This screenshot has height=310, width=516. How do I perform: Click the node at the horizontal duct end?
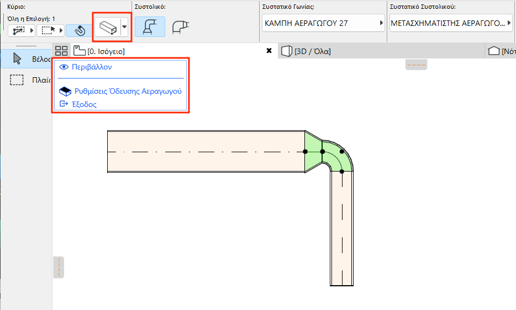coord(305,152)
